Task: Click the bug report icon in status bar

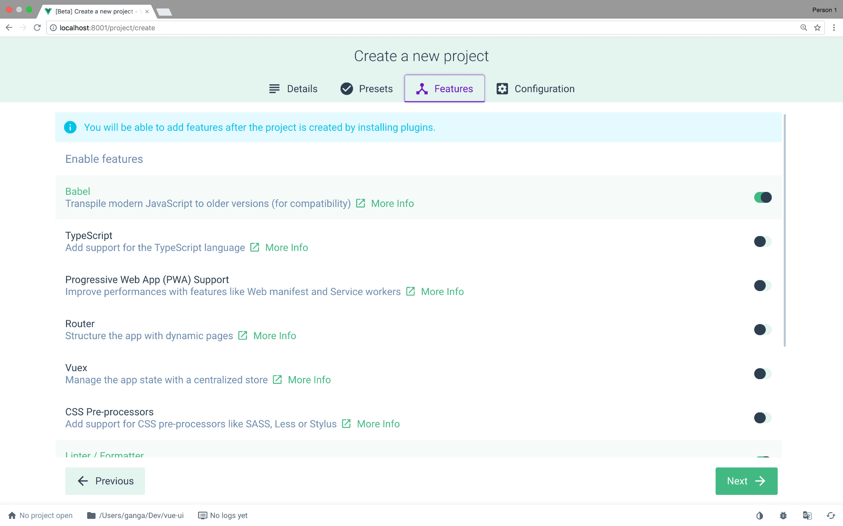Action: (783, 515)
